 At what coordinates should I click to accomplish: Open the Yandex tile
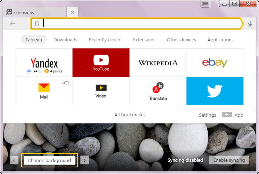pyautogui.click(x=44, y=63)
